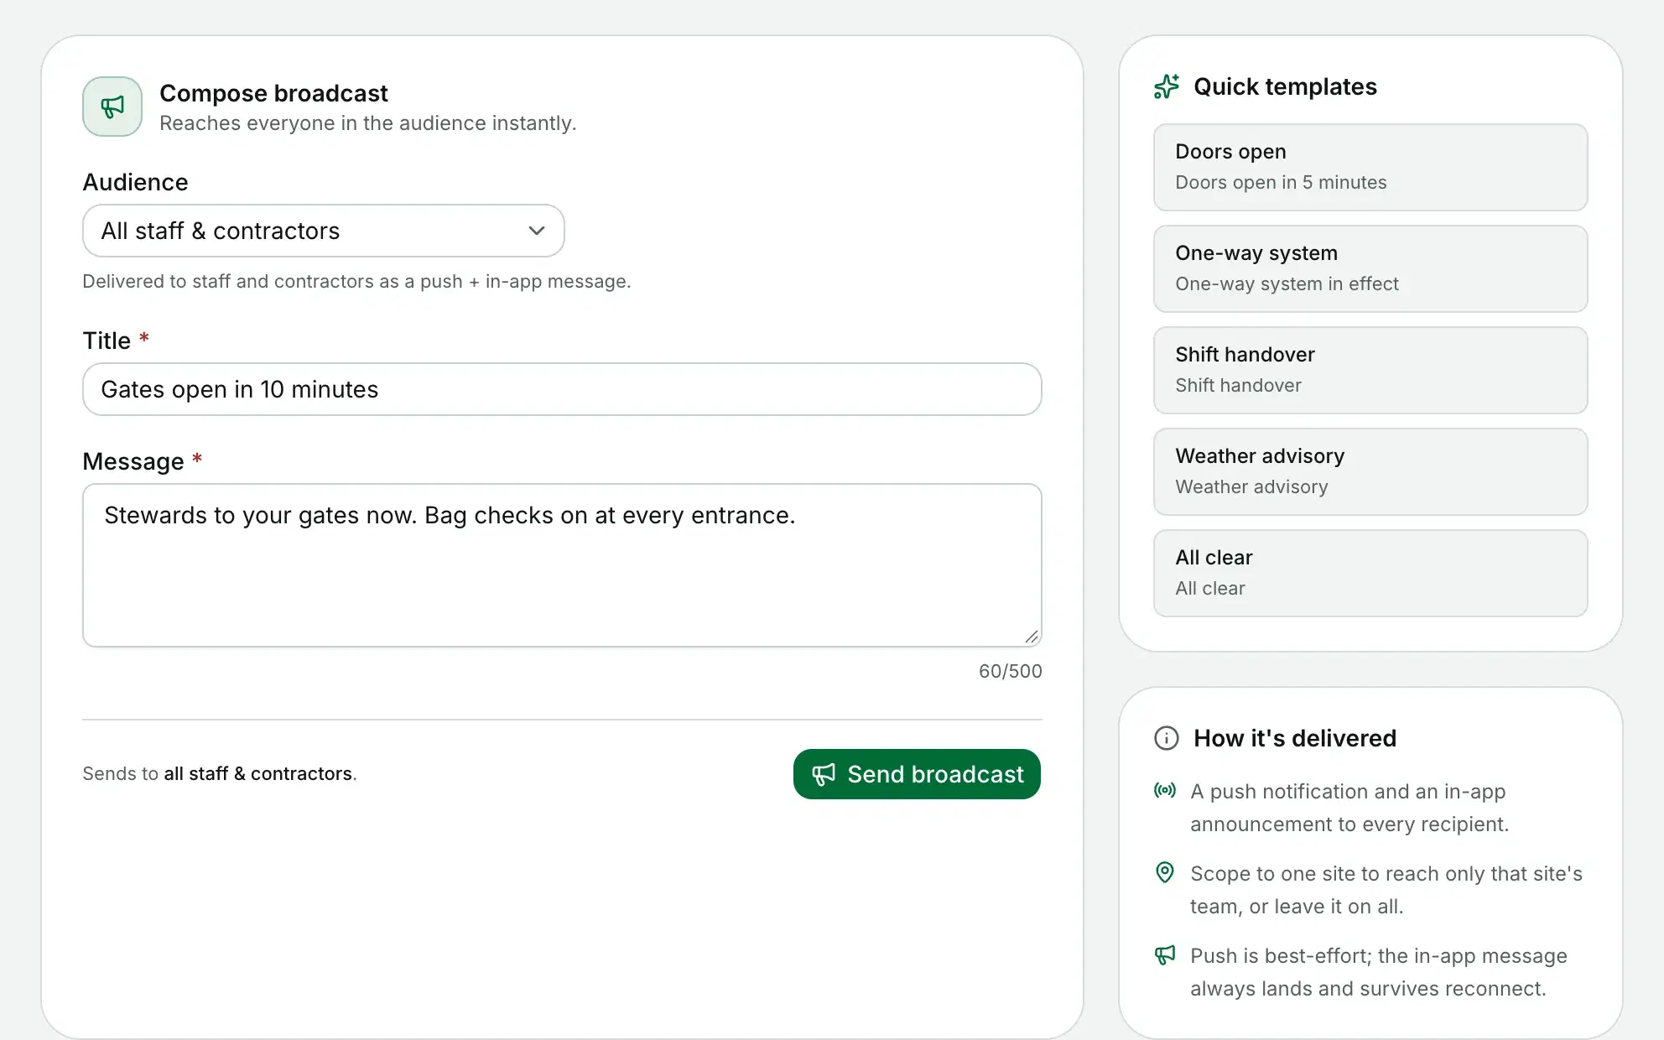This screenshot has width=1664, height=1040.
Task: Click the broadcast signal icon by push notification text
Action: [1165, 790]
